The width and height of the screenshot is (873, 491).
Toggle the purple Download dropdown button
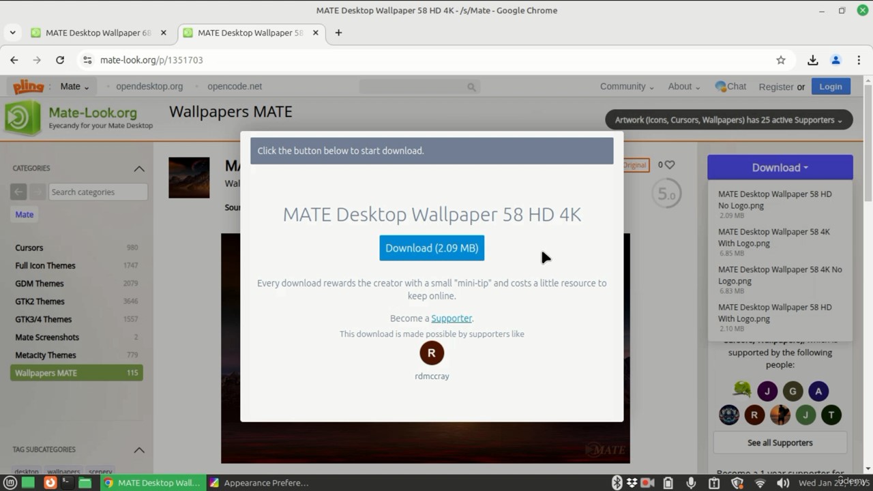tap(780, 168)
